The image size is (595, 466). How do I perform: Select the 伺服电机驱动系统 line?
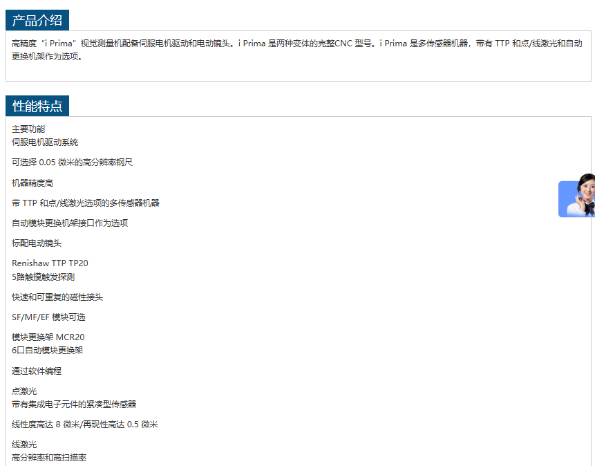45,142
